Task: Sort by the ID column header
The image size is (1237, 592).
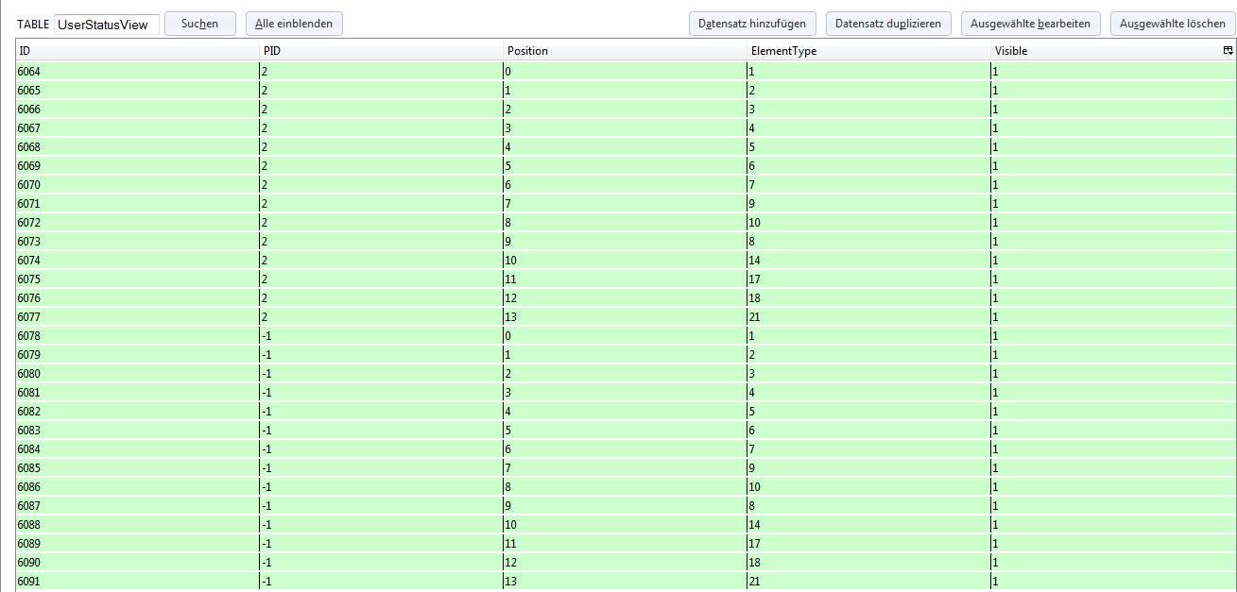Action: click(x=137, y=51)
